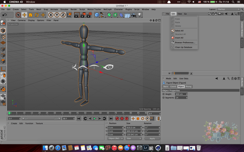Open the Object (Rel) coordinate dropdown
Viewport: 244px width, 152px height.
[115, 138]
